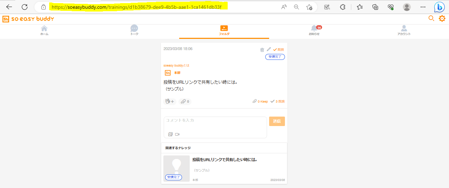
Task: Open the browser Settings and more menu
Action: tap(423, 7)
